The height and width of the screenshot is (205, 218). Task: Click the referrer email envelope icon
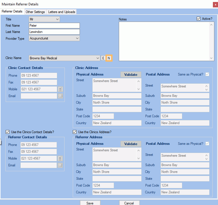tap(60, 165)
